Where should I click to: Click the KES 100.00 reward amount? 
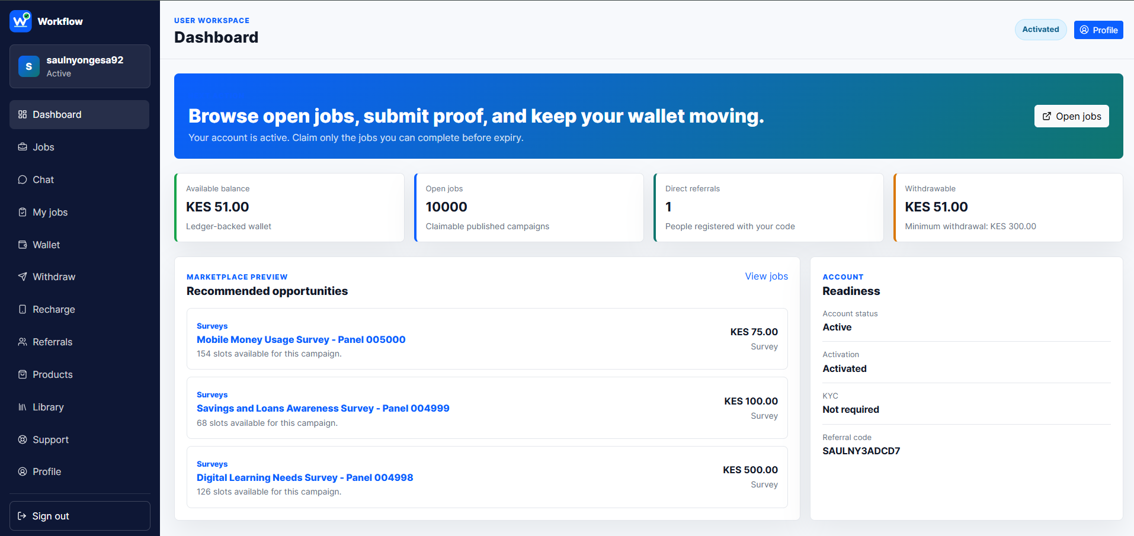[751, 401]
